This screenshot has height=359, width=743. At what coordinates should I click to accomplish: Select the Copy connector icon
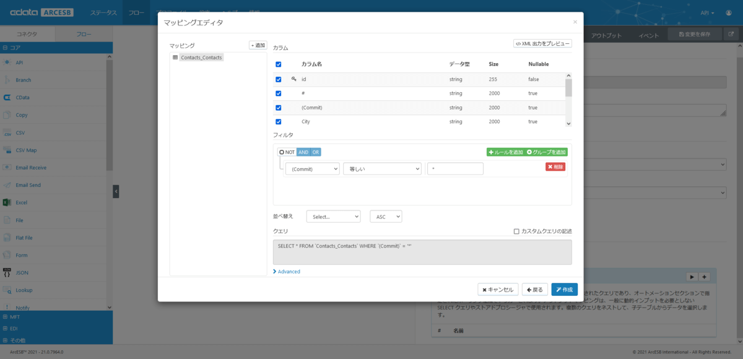[7, 115]
